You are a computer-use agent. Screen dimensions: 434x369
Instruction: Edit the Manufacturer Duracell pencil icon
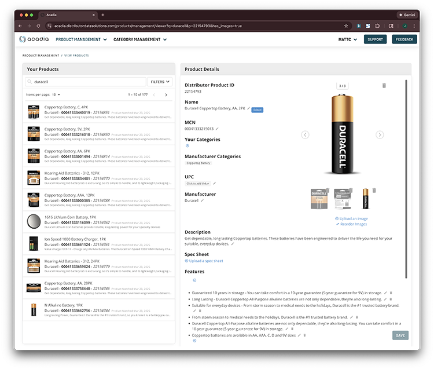click(202, 200)
